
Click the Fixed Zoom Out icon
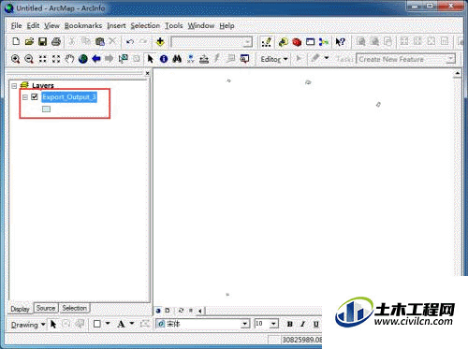[x=56, y=59]
